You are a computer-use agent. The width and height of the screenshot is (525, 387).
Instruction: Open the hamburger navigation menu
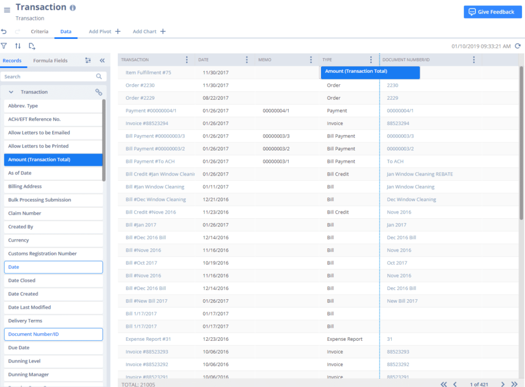(x=7, y=10)
